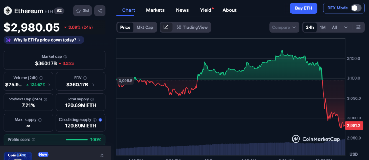Show FDV info tooltip icon
This screenshot has height=160, width=369.
pos(85,78)
